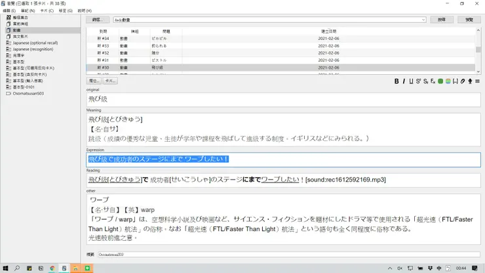Click into the Reading field
Viewport: 485px width, 273px height.
coord(283,180)
